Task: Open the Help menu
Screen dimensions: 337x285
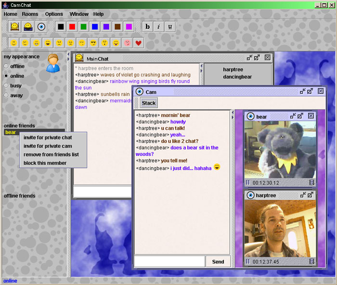Action: (x=98, y=14)
